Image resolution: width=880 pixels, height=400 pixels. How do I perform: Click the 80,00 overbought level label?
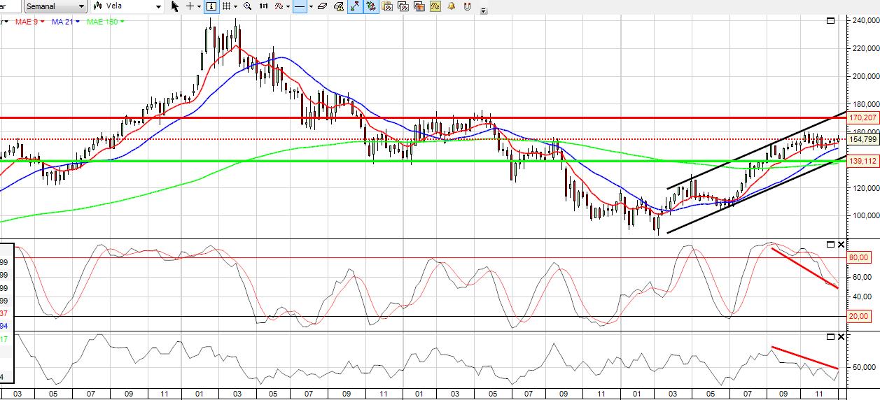pyautogui.click(x=860, y=257)
